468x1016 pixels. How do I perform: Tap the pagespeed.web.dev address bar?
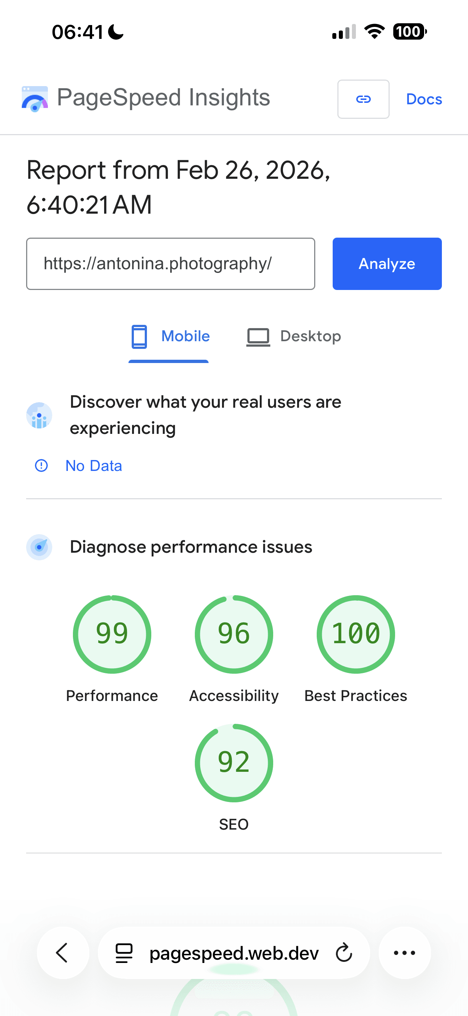tap(234, 953)
